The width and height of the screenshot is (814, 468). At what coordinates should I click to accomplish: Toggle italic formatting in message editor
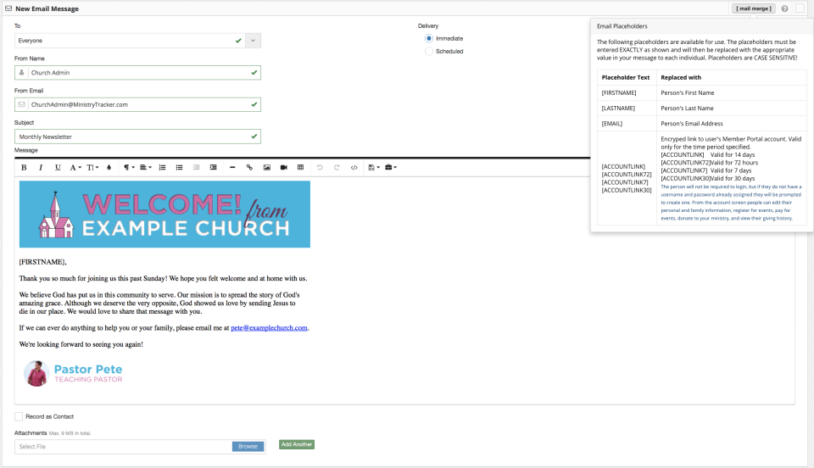41,168
